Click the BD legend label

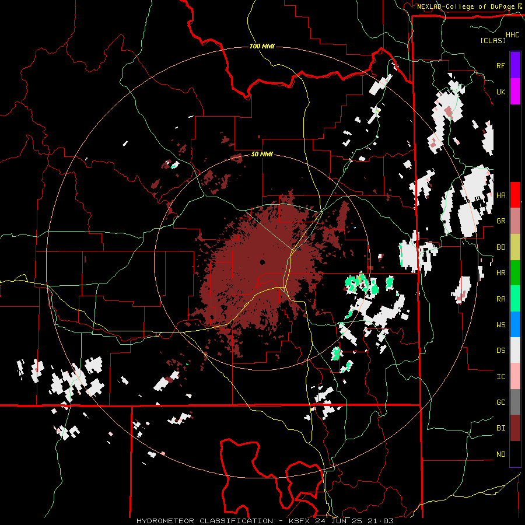[501, 247]
